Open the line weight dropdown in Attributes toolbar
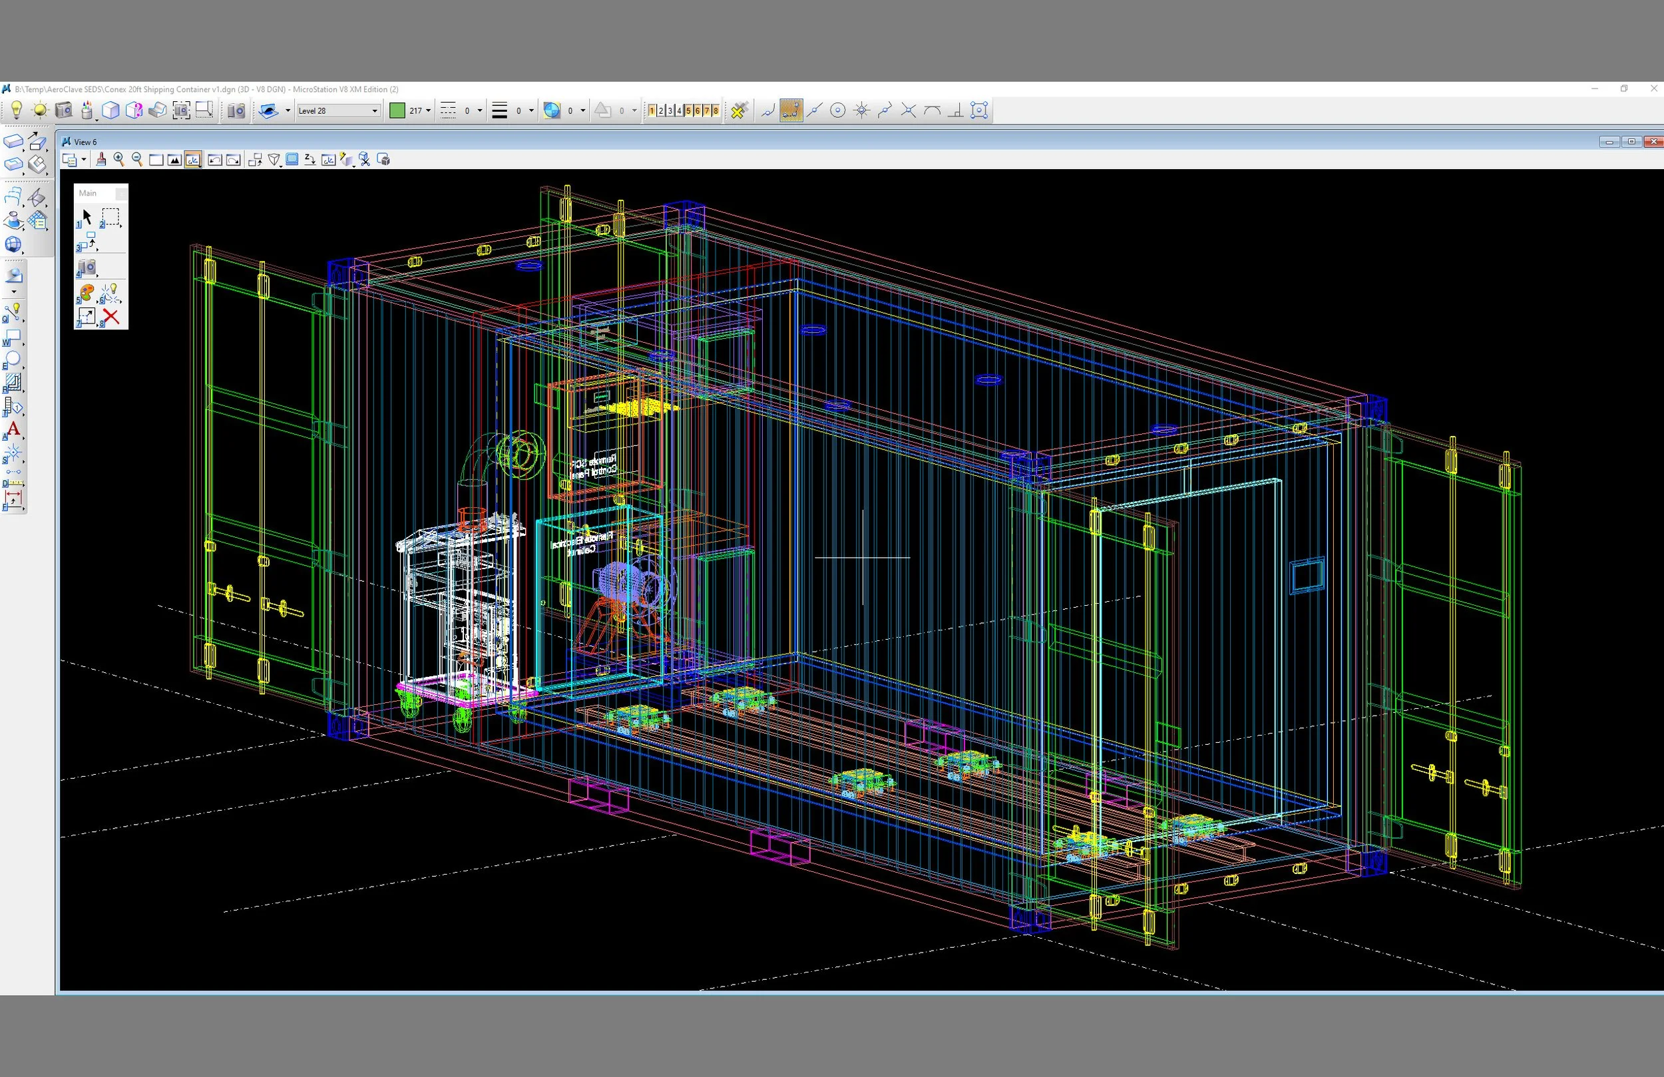Screen dimensions: 1664x1077 529,110
